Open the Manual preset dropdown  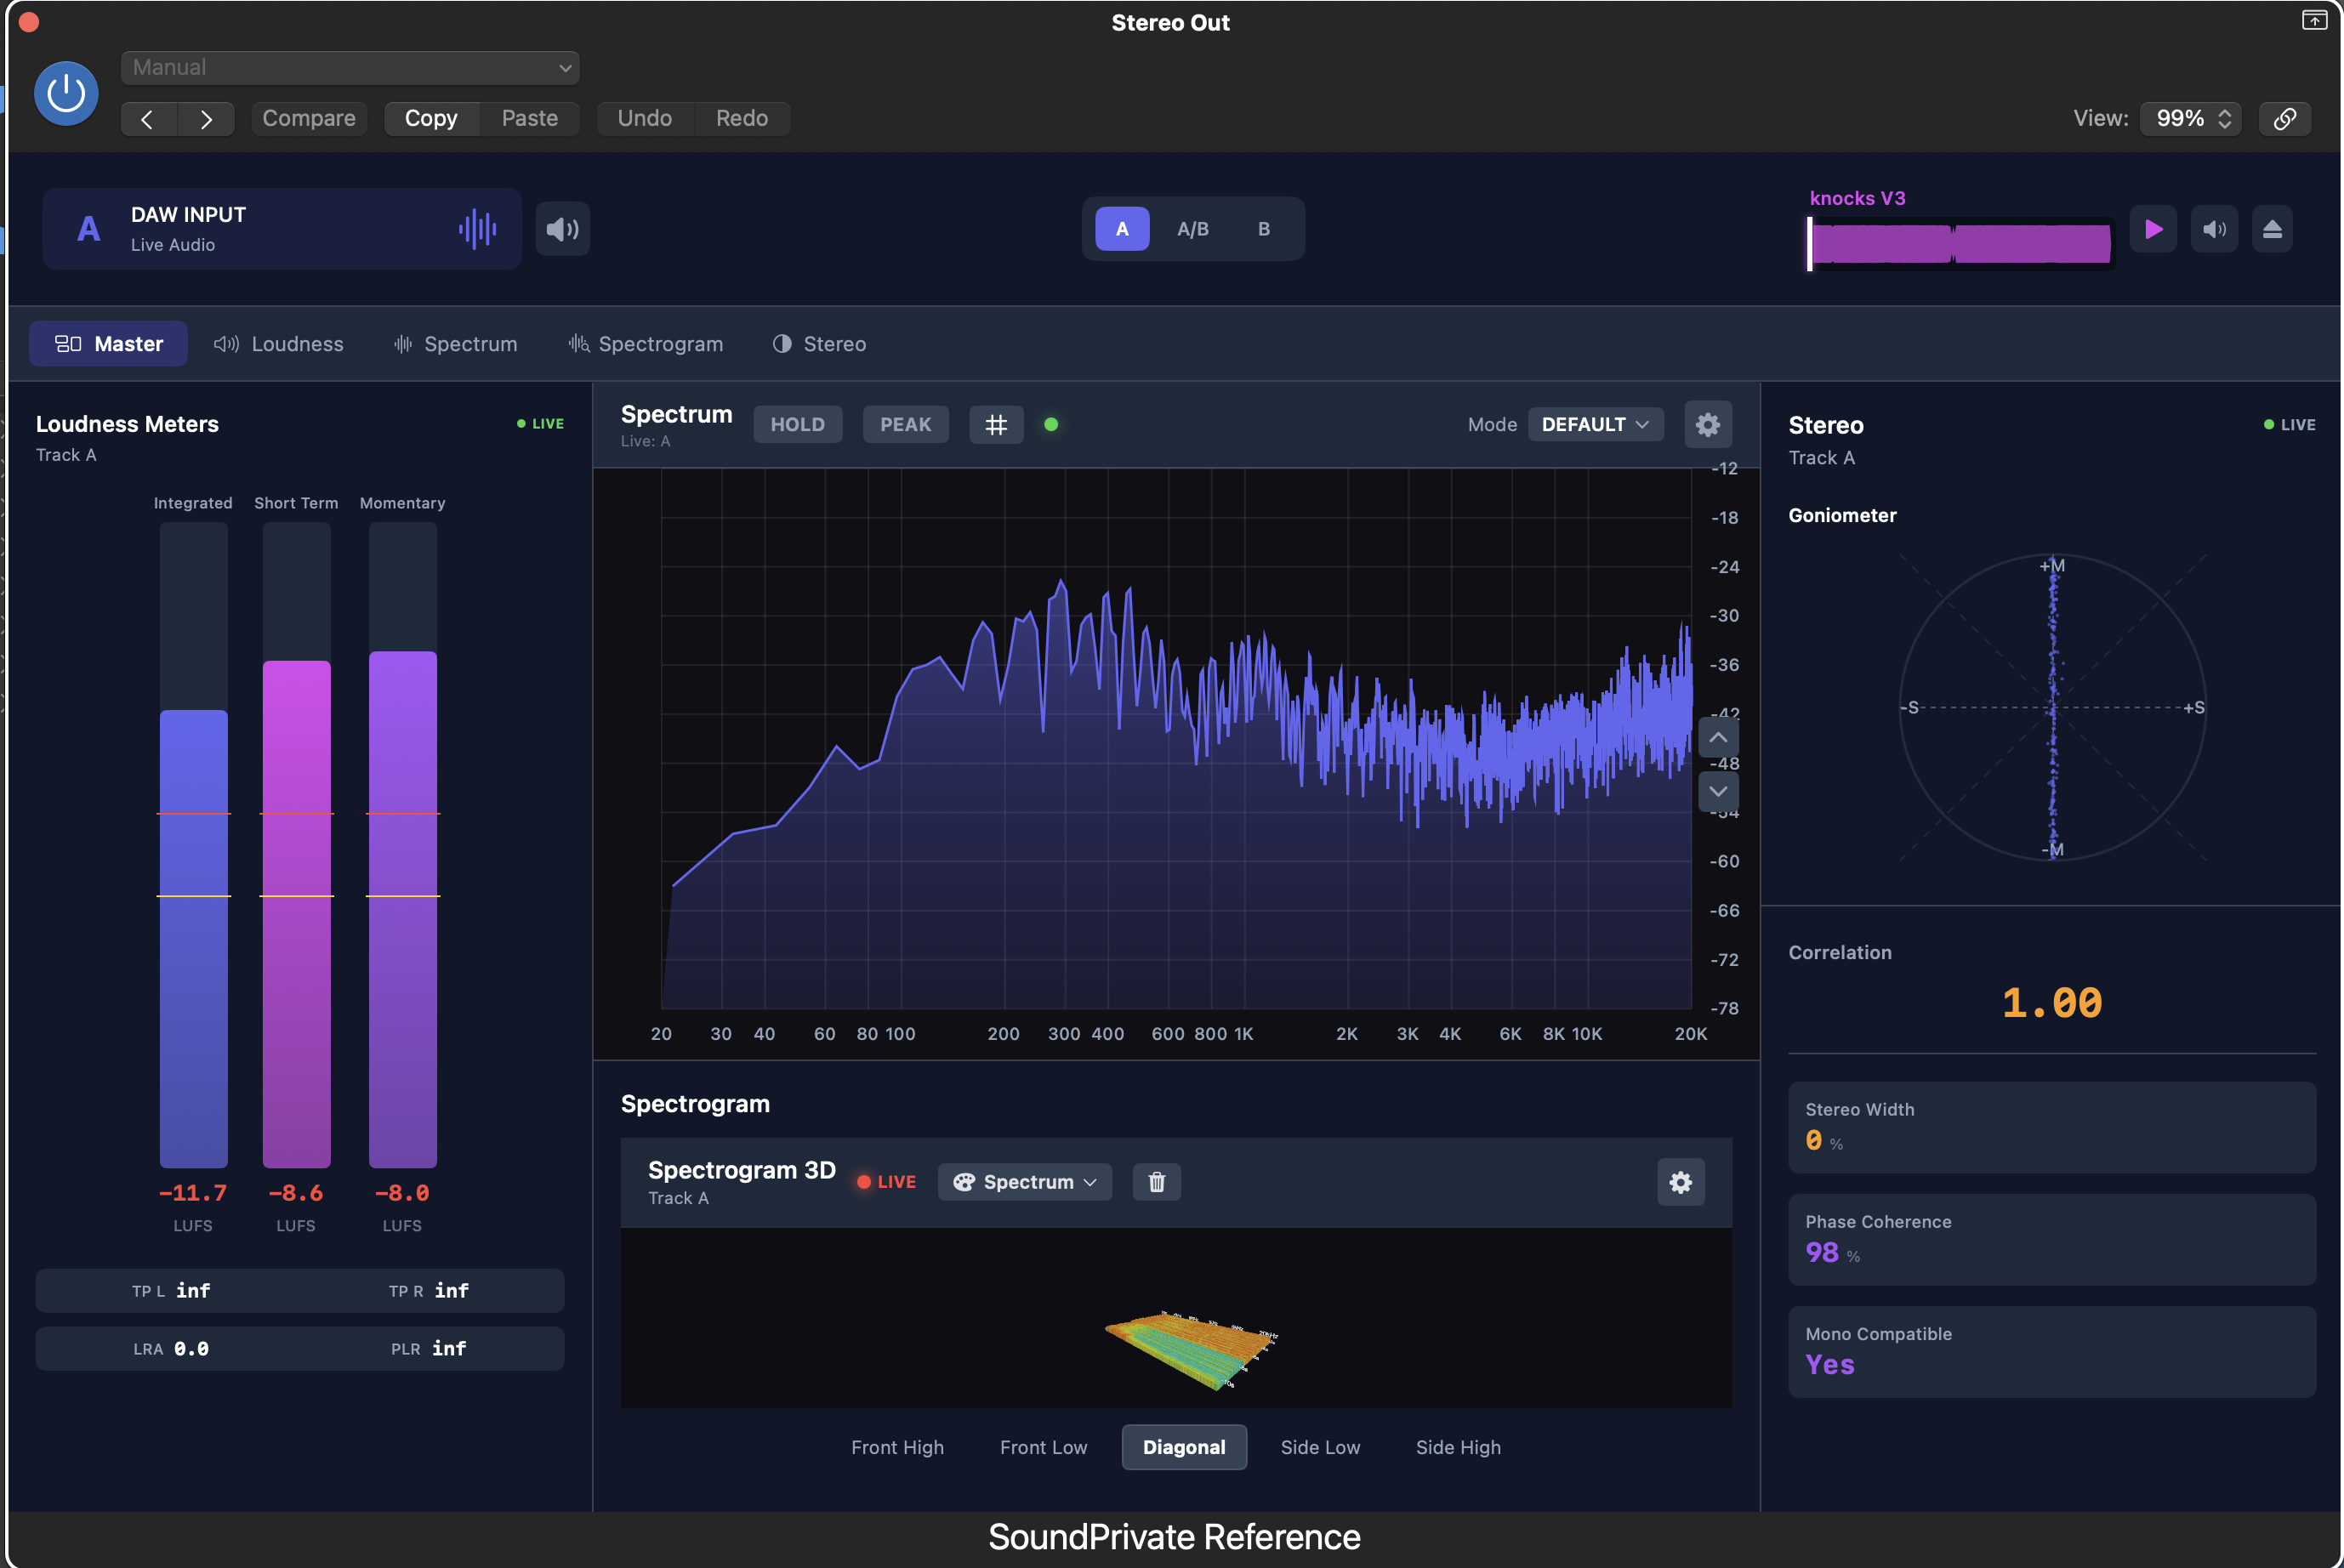350,68
